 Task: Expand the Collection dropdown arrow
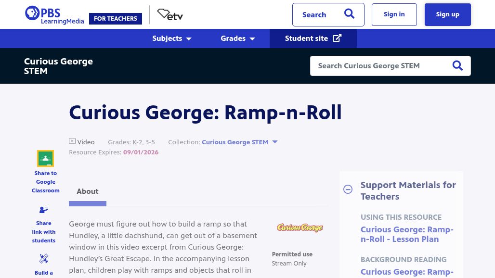275,142
